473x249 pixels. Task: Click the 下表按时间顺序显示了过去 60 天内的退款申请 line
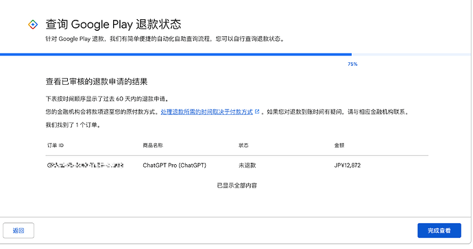click(x=107, y=99)
